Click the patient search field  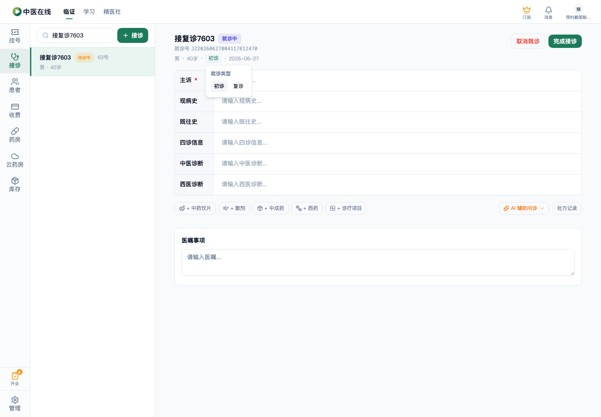[75, 35]
